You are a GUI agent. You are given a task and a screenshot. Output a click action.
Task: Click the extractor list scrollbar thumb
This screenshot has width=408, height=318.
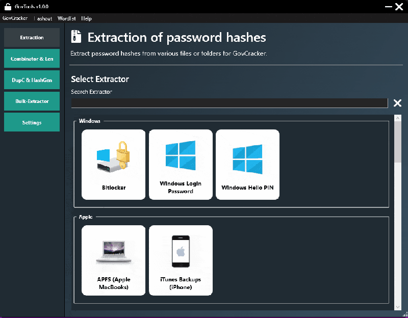pyautogui.click(x=398, y=142)
